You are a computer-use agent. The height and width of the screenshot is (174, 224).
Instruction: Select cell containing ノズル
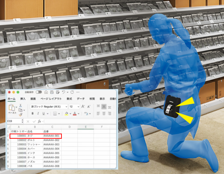coord(35,162)
